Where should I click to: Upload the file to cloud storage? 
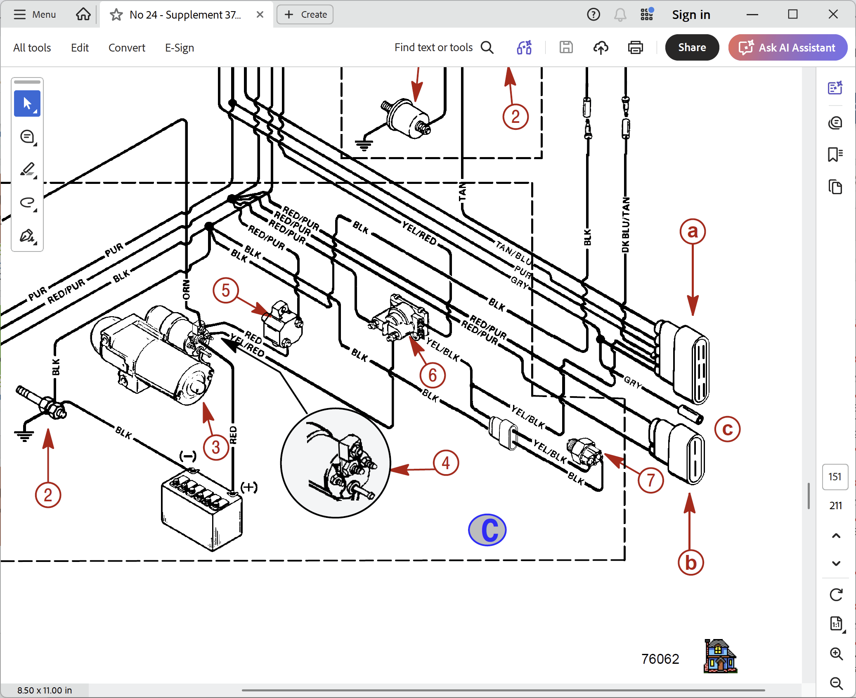601,47
